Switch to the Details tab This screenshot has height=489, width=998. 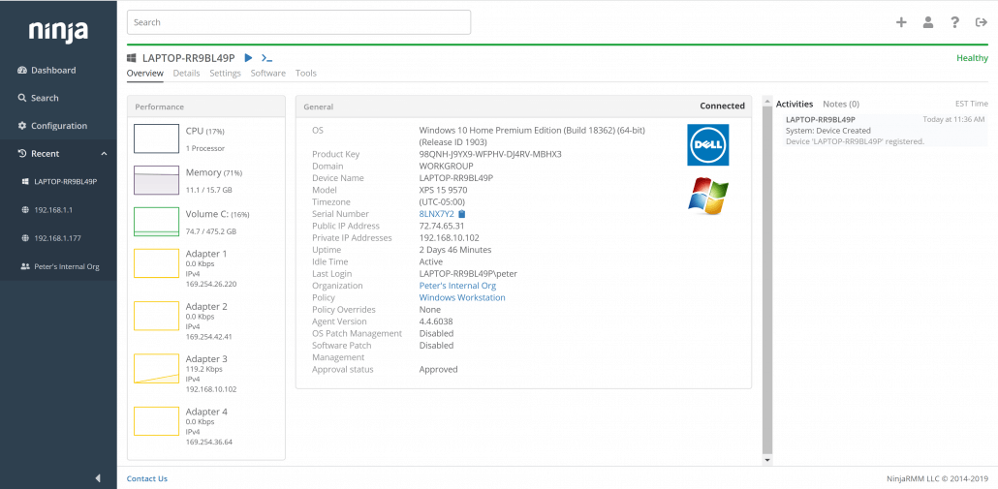click(x=186, y=74)
